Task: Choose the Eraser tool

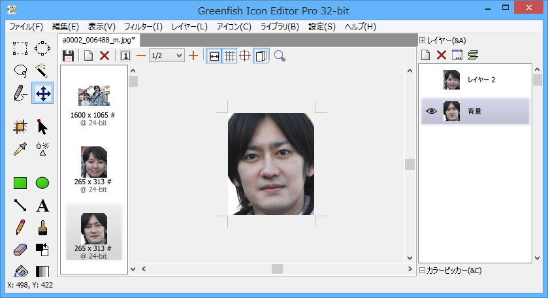Action: click(20, 250)
